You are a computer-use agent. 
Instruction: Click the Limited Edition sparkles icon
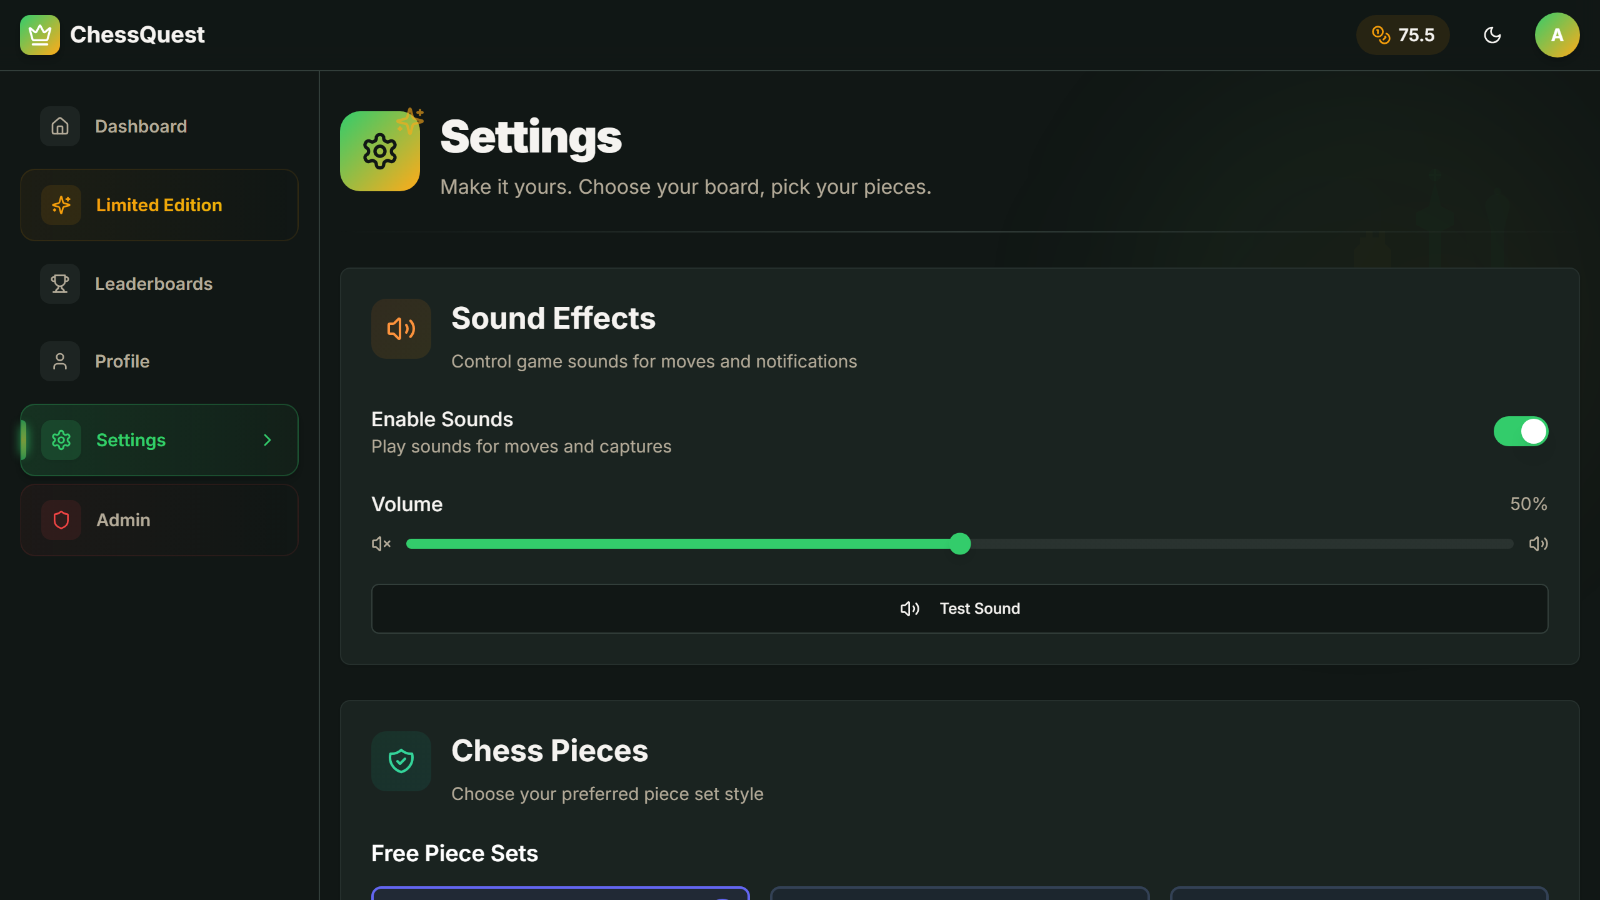click(61, 205)
